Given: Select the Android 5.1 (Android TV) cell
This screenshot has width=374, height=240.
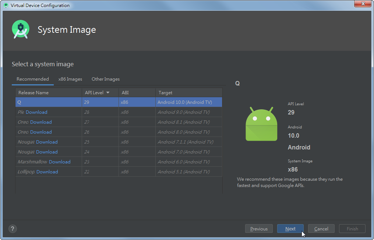Looking at the screenshot, I should click(x=189, y=172).
